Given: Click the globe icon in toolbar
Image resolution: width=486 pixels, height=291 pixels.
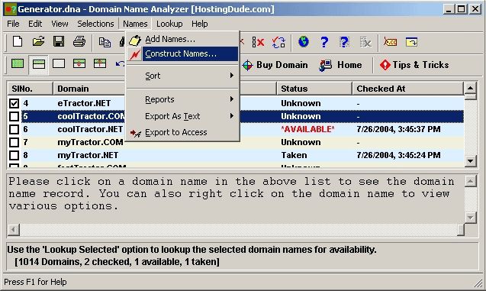Looking at the screenshot, I should pos(304,41).
